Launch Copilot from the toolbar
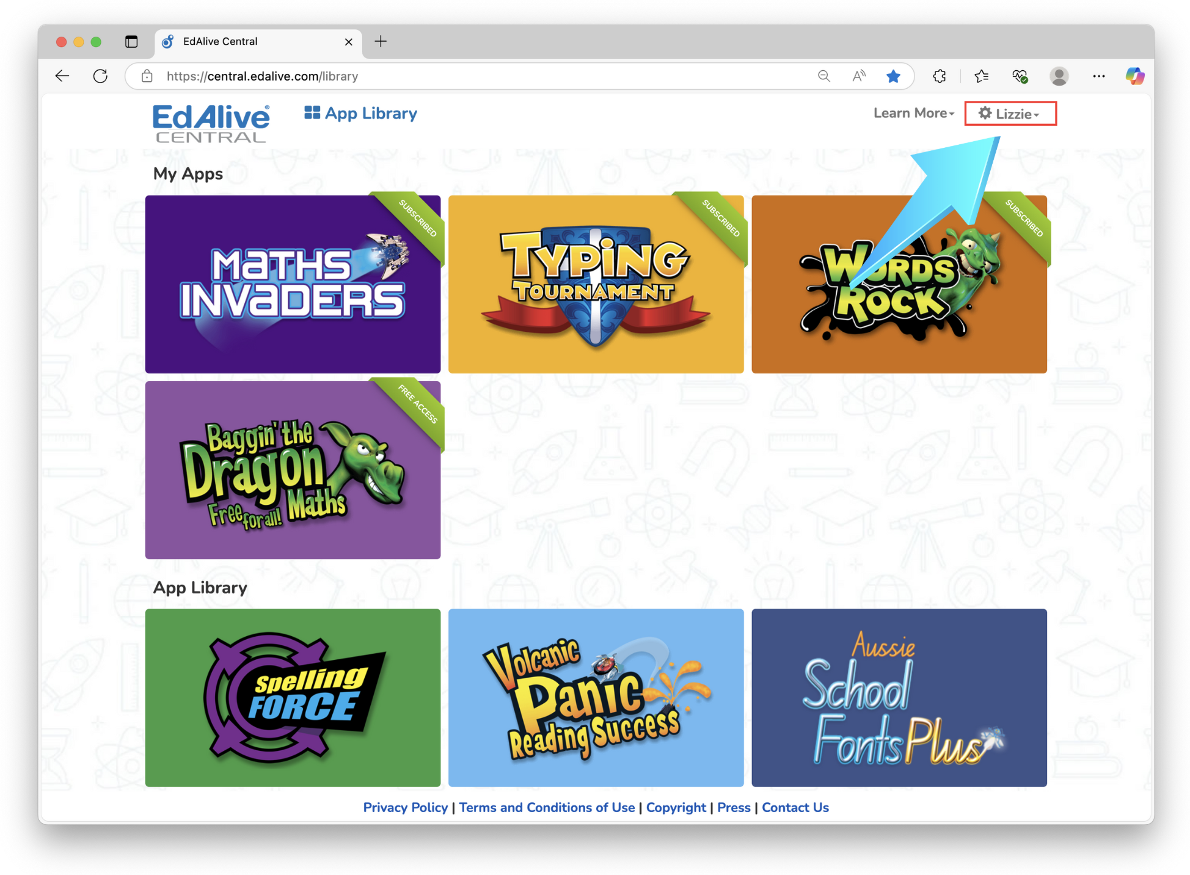 tap(1134, 76)
